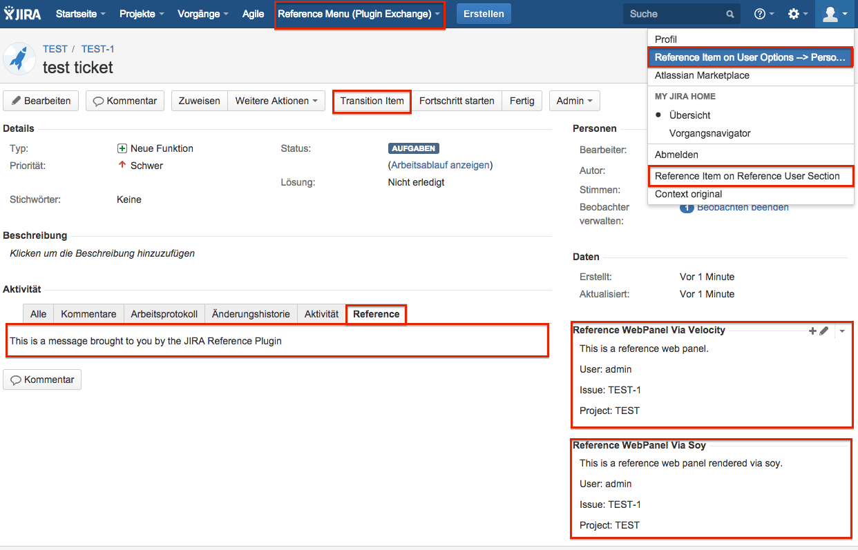Viewport: 858px width, 550px height.
Task: Click the Bearbeiten button
Action: (x=41, y=101)
